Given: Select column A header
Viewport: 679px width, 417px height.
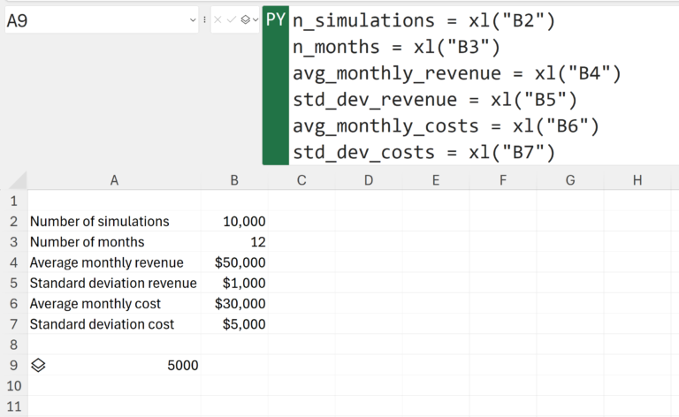Looking at the screenshot, I should (114, 180).
